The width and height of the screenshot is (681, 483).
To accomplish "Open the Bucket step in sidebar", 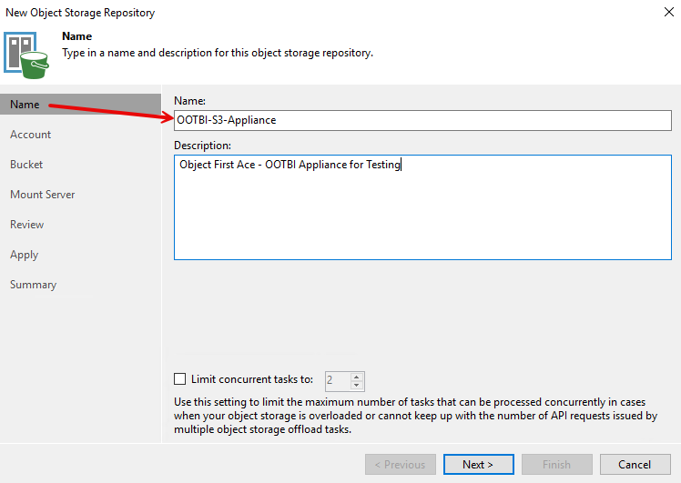I will pos(26,165).
